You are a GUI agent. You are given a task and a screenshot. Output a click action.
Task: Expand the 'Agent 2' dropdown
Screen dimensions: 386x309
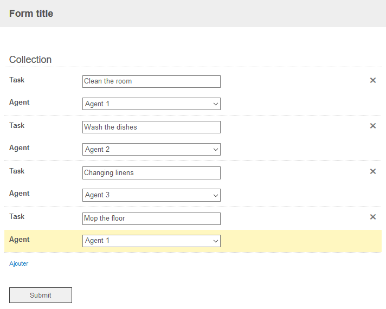coord(151,149)
